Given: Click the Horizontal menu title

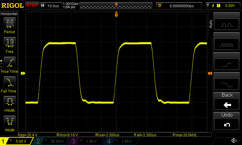Looking at the screenshot, I should pos(9,14).
